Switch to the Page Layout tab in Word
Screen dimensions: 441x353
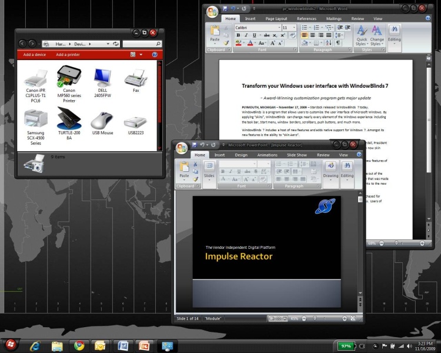pyautogui.click(x=276, y=19)
